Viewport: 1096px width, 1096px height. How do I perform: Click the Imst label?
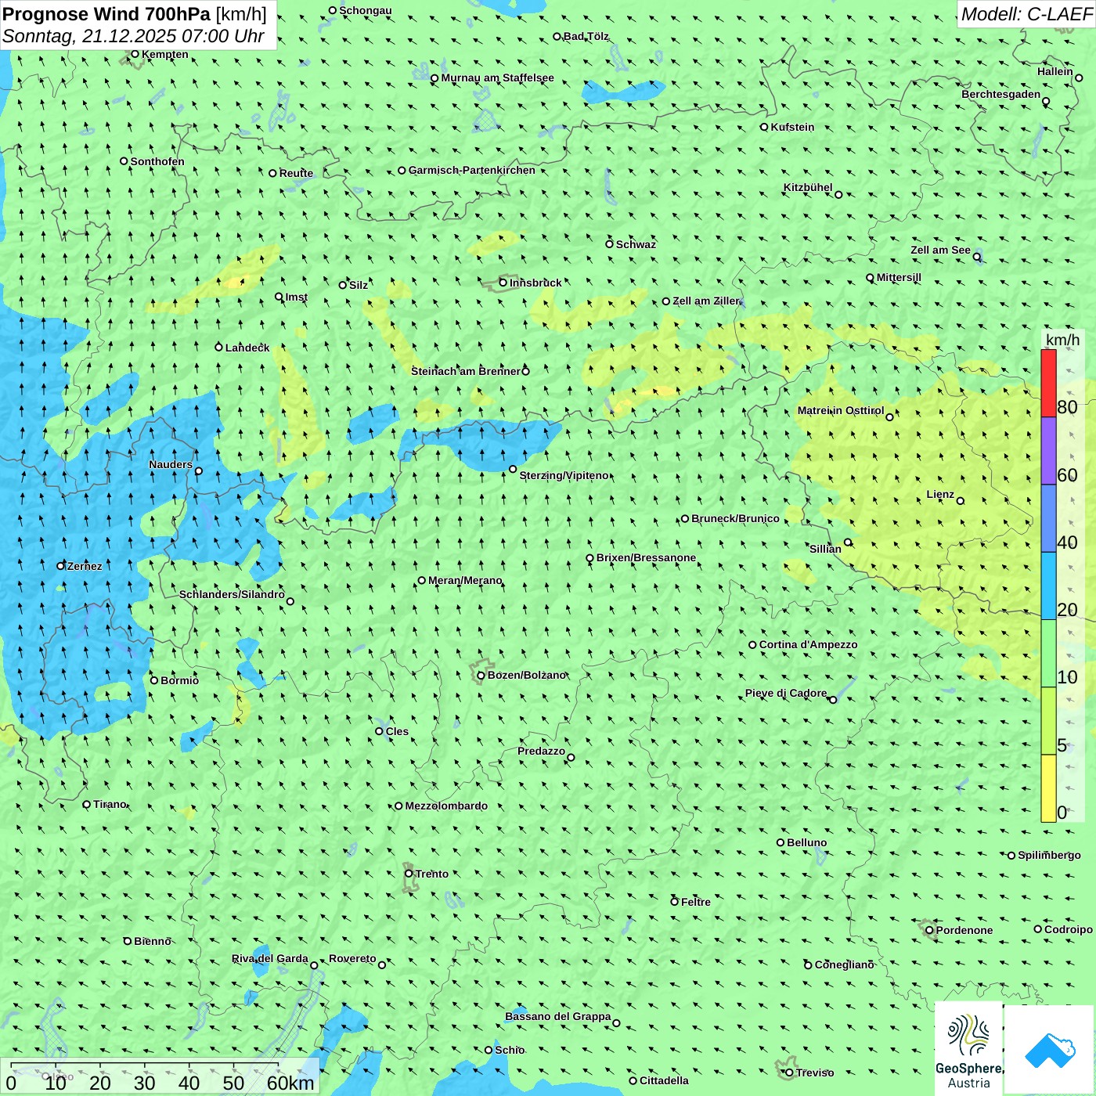296,297
